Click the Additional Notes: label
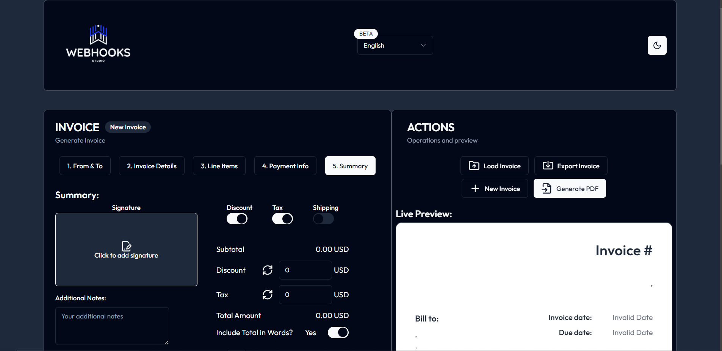Image resolution: width=722 pixels, height=351 pixels. point(81,298)
